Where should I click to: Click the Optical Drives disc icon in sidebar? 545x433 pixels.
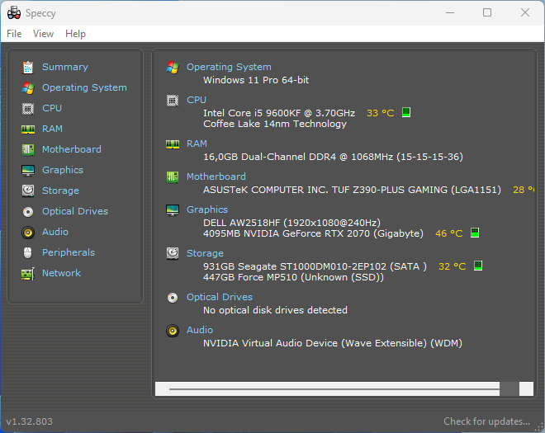28,211
